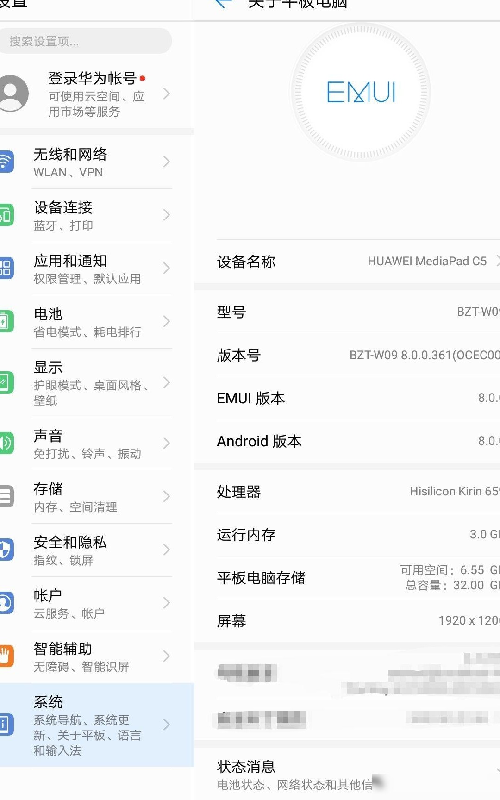
Task: Expand the 显示 chevron
Action: pos(167,382)
